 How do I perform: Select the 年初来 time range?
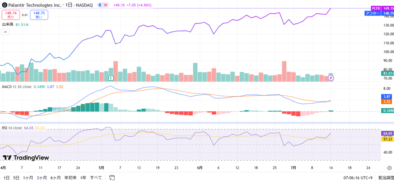click(x=70, y=178)
